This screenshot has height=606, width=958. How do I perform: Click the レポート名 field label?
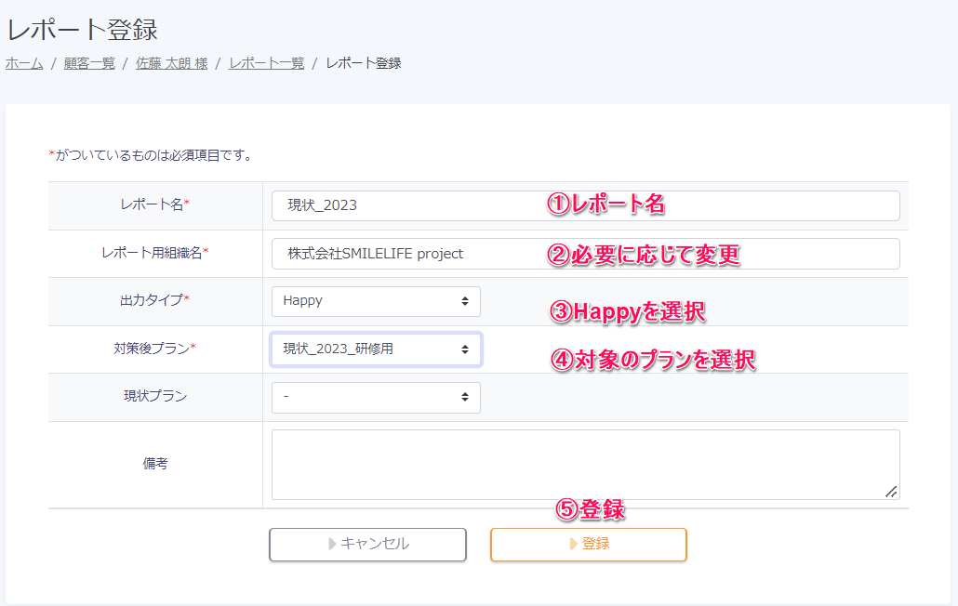154,204
